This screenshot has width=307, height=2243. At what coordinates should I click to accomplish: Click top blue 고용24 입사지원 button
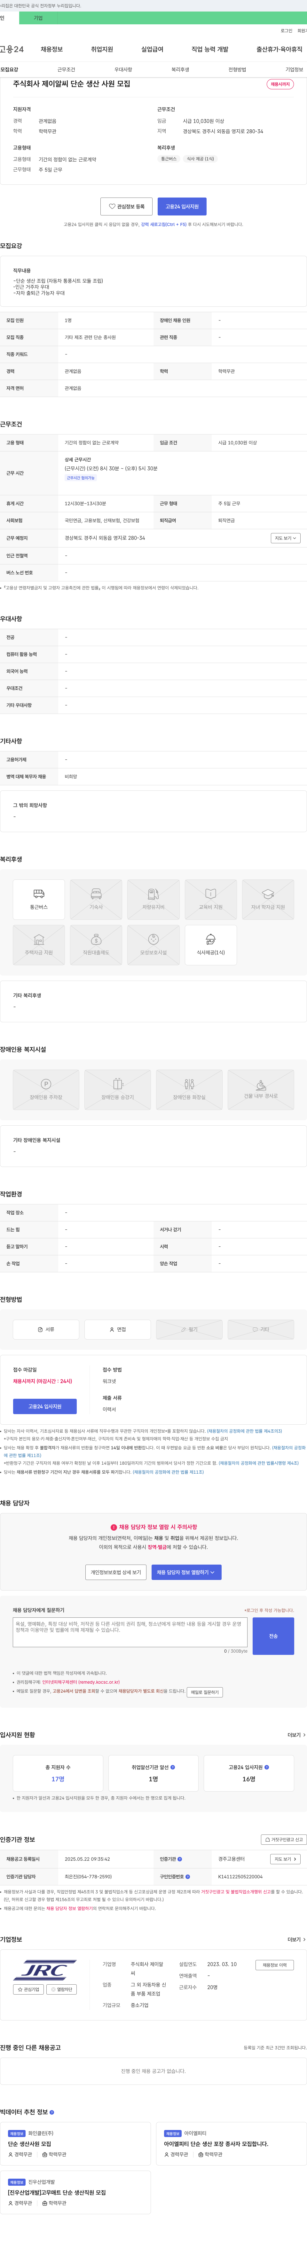click(x=181, y=206)
